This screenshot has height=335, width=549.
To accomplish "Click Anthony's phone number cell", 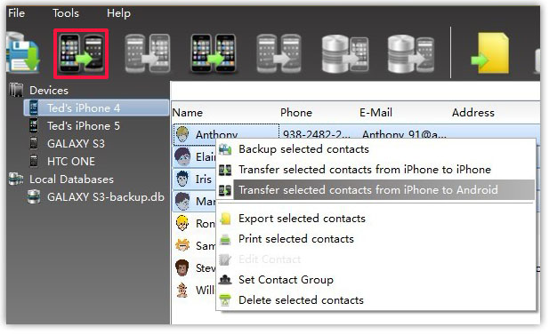I will [x=316, y=134].
